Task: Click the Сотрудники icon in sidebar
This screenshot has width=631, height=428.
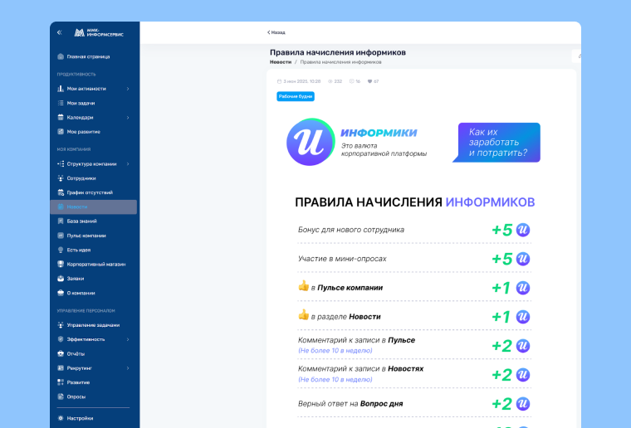Action: coord(61,178)
